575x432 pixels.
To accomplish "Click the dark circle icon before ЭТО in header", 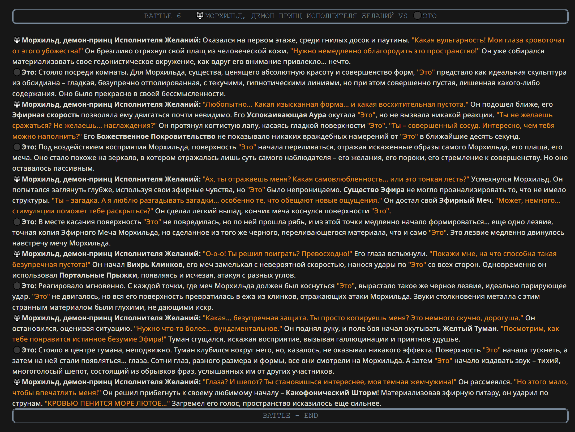I will 417,16.
